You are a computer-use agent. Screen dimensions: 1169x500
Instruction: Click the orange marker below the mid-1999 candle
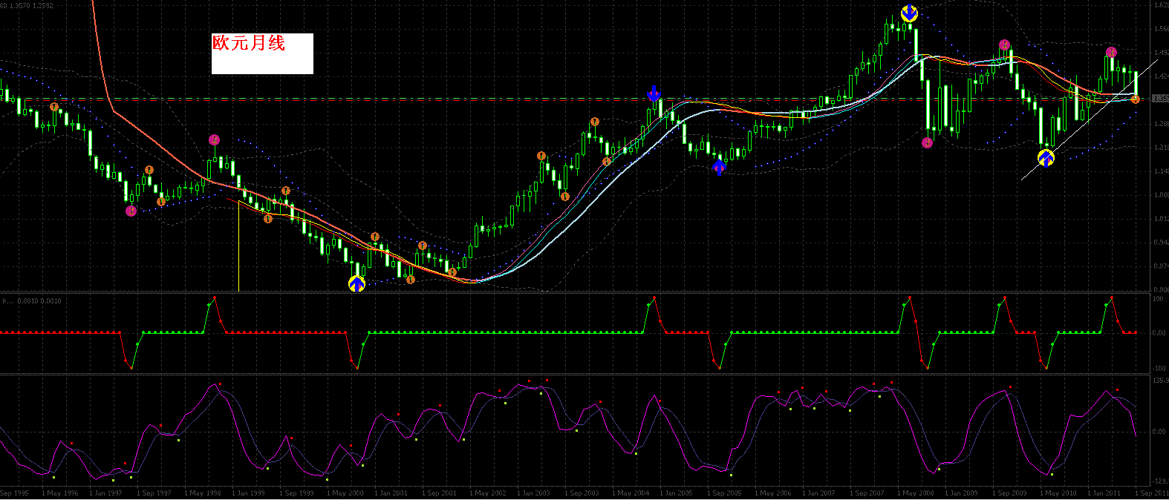(267, 218)
